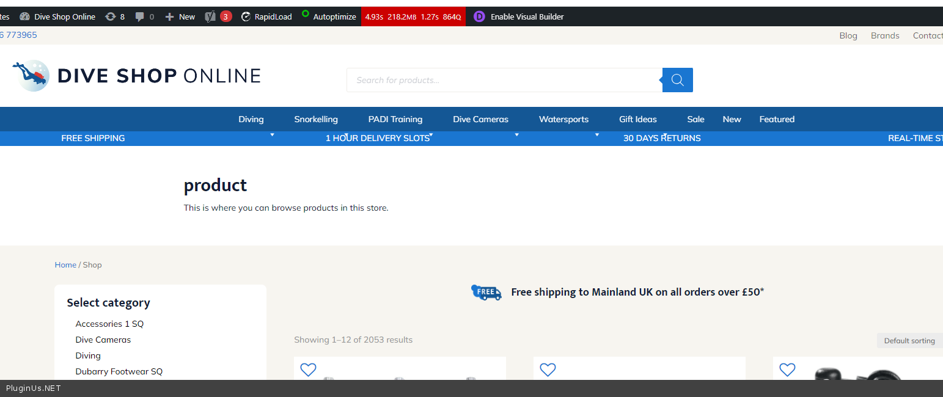Click the magnifying glass search button
Viewport: 943px width, 397px height.
677,80
